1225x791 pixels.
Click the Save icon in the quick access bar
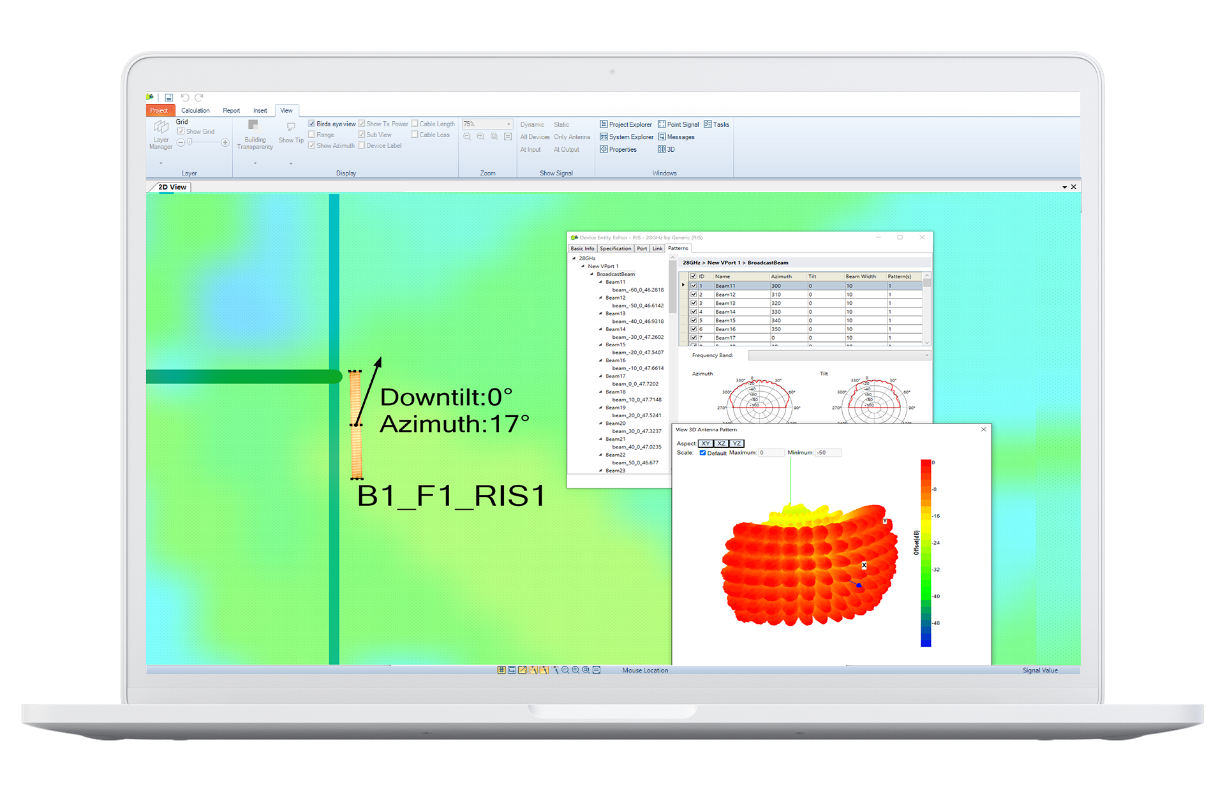[x=168, y=98]
